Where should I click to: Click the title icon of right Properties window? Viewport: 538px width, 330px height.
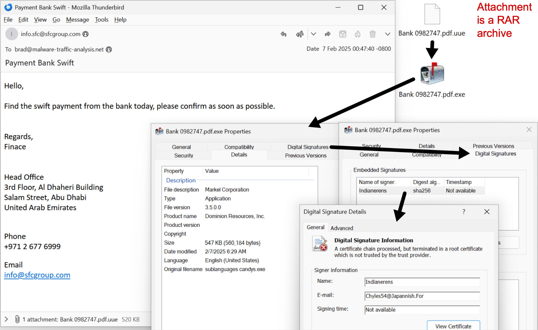click(348, 130)
